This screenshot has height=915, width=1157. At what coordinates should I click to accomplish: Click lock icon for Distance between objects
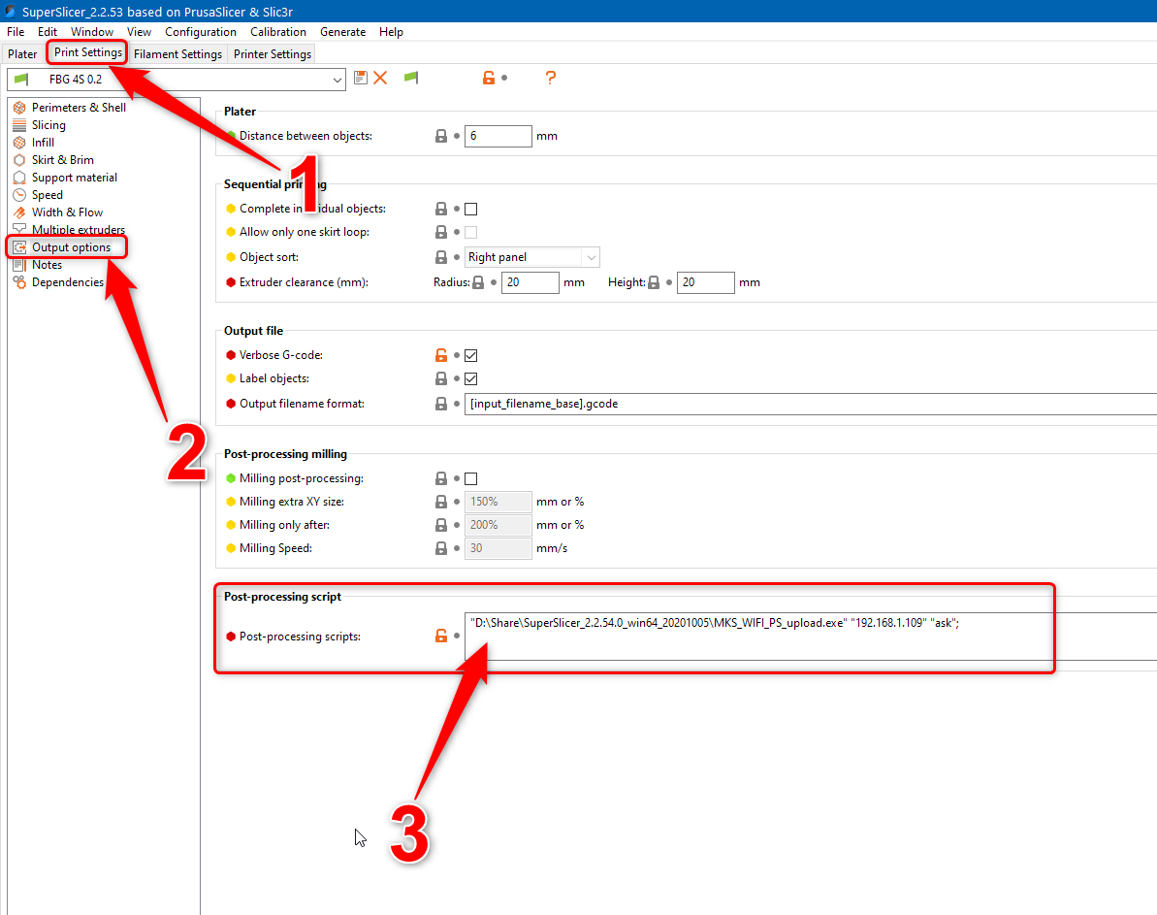coord(440,136)
